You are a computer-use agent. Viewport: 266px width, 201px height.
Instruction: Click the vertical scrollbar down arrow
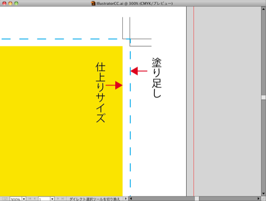click(x=263, y=193)
